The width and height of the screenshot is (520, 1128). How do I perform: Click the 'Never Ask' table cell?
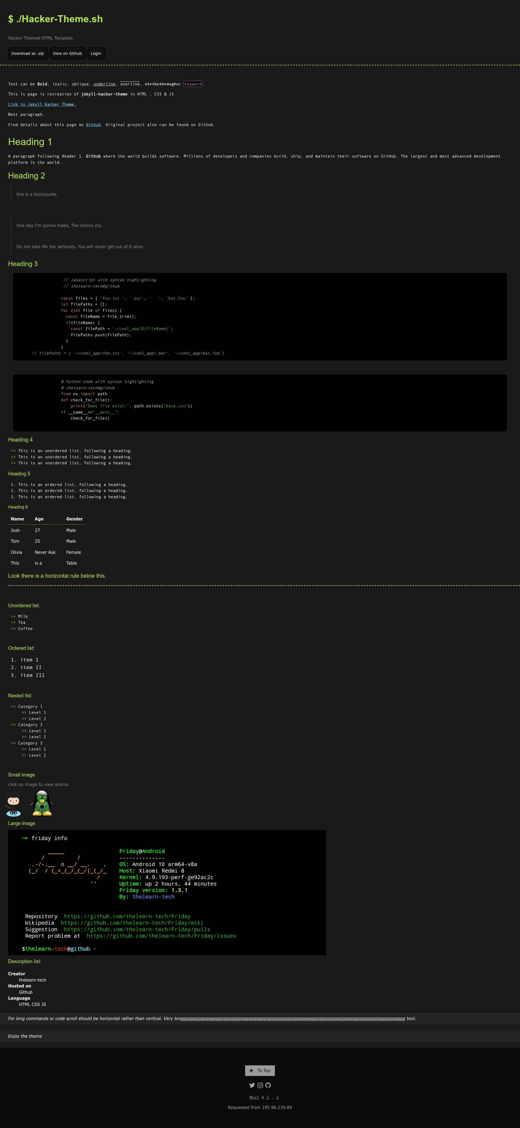tap(45, 552)
